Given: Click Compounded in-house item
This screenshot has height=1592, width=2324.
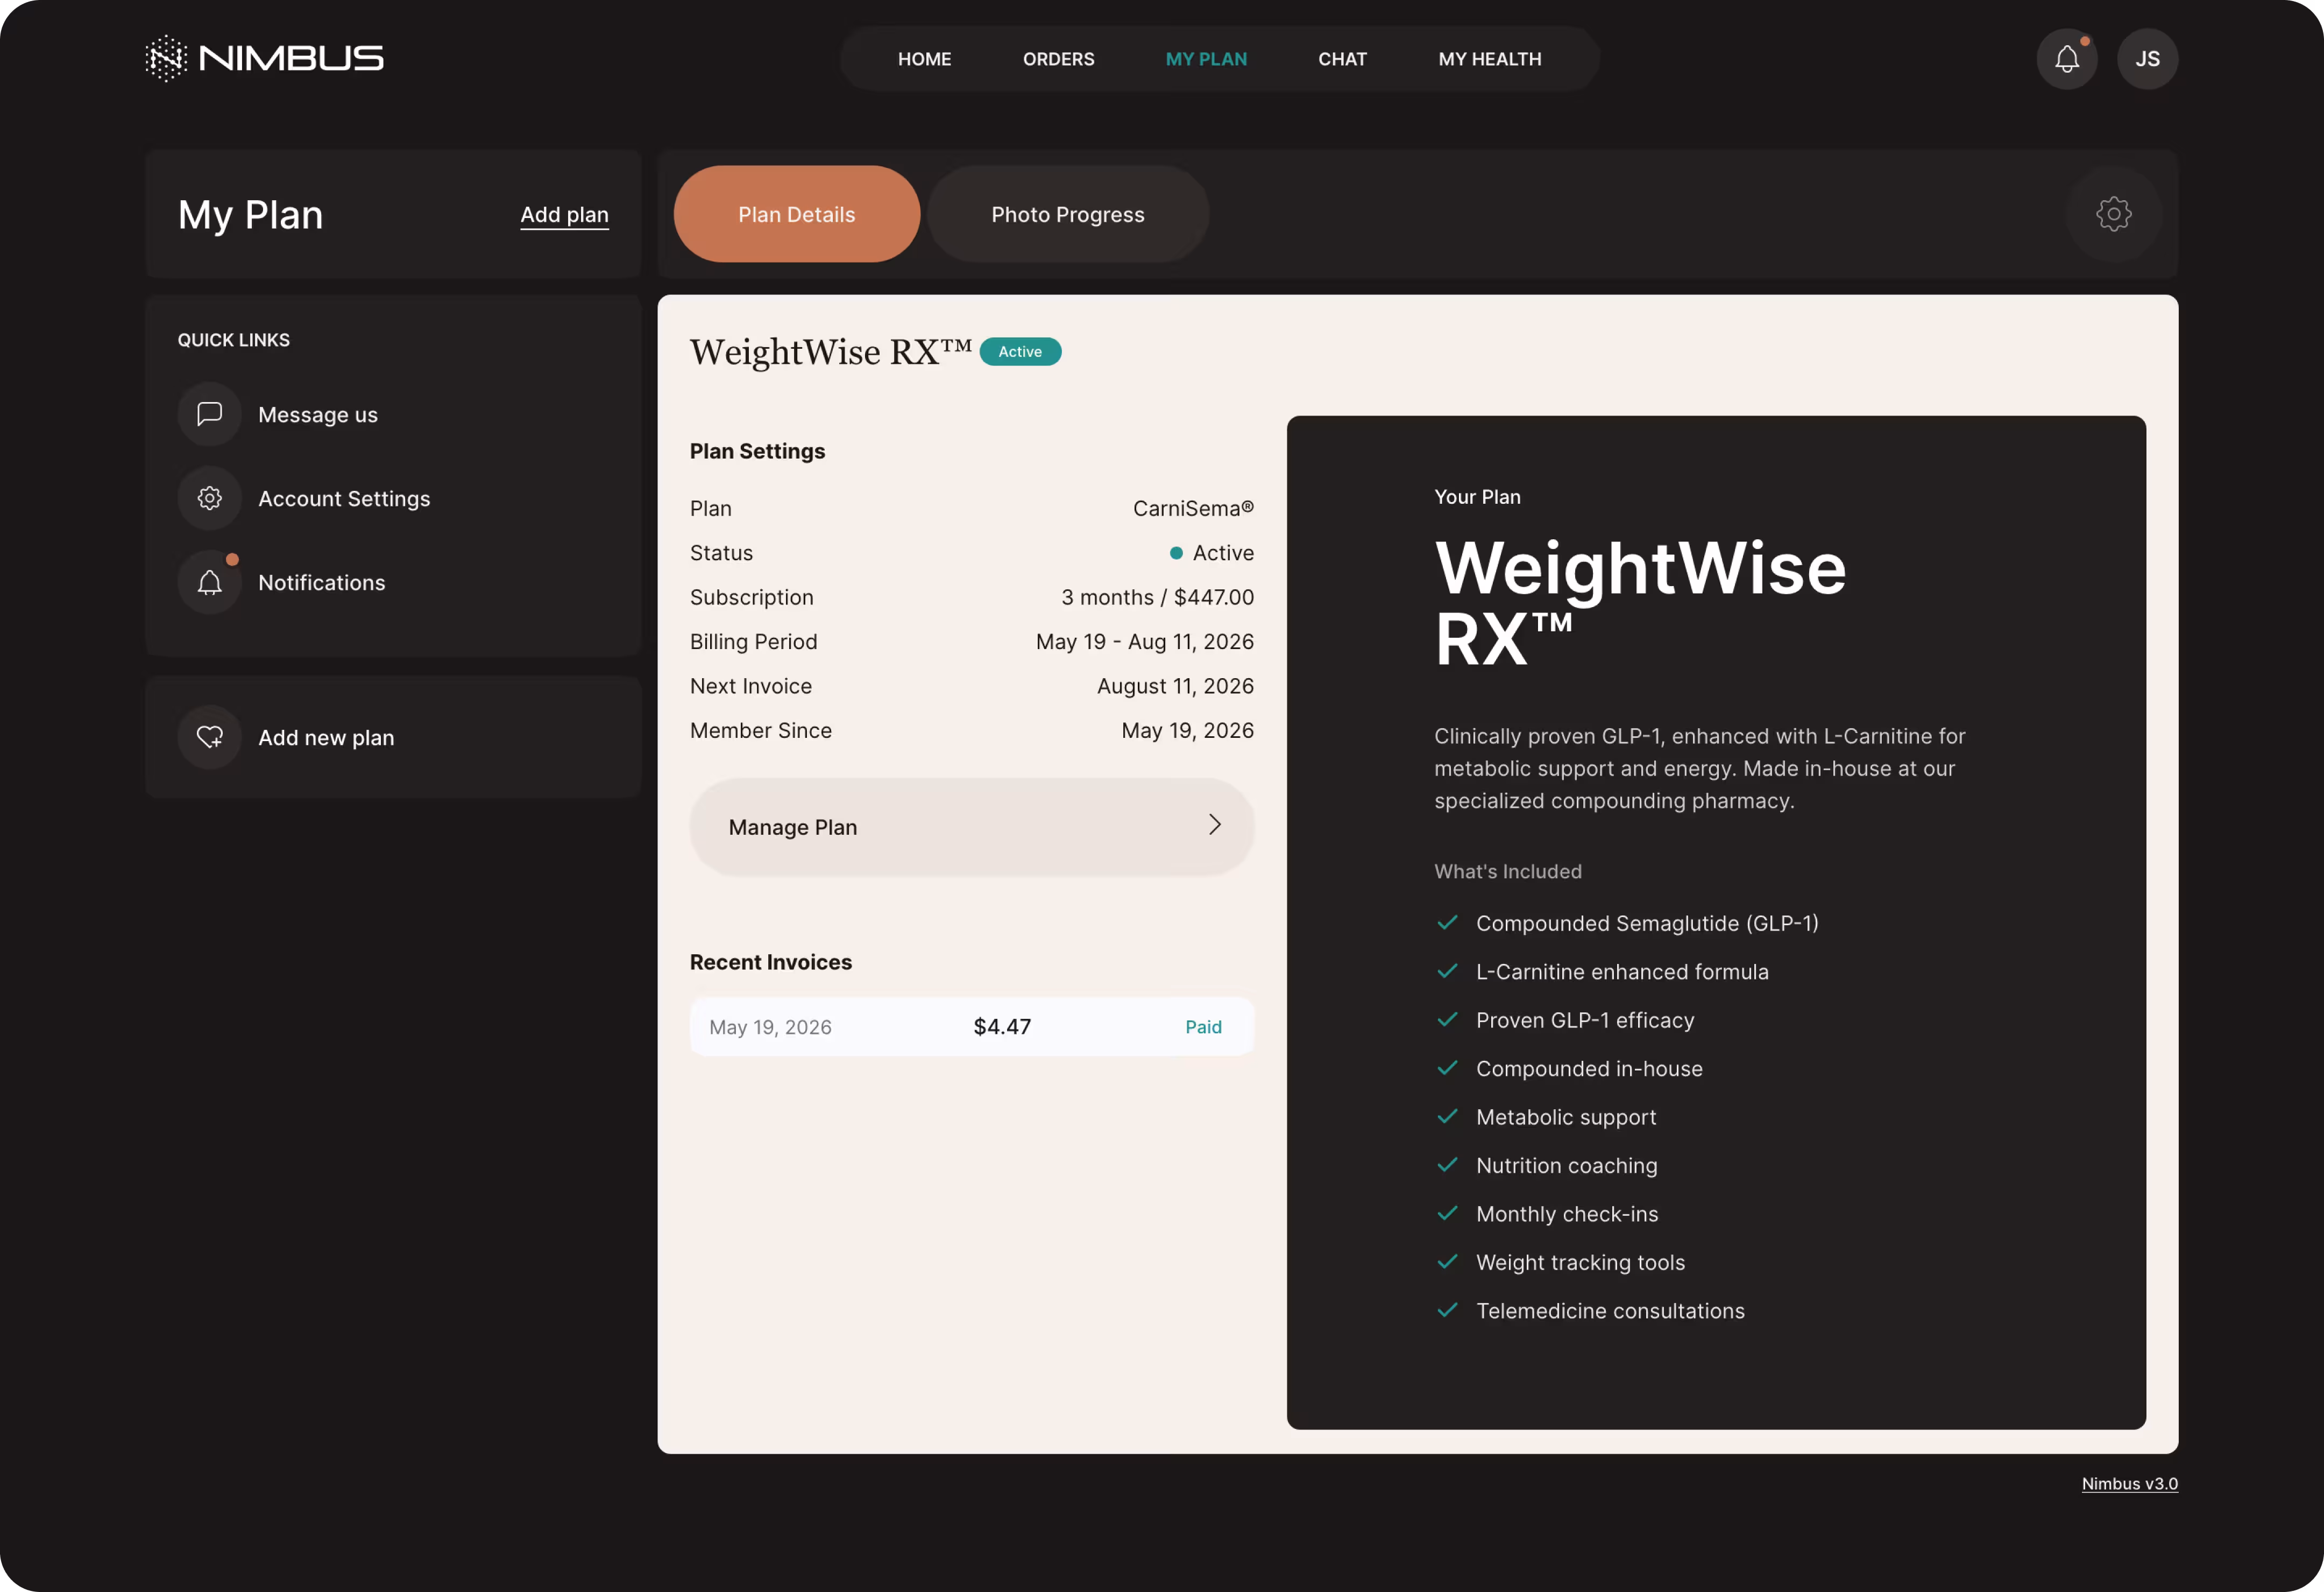Looking at the screenshot, I should click(1589, 1069).
